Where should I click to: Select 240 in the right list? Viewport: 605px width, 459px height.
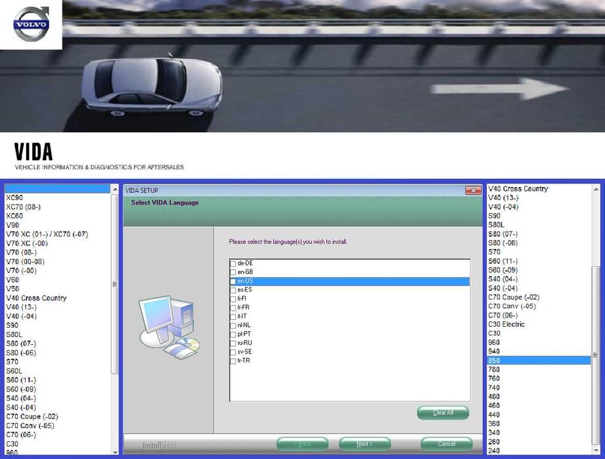pos(539,450)
